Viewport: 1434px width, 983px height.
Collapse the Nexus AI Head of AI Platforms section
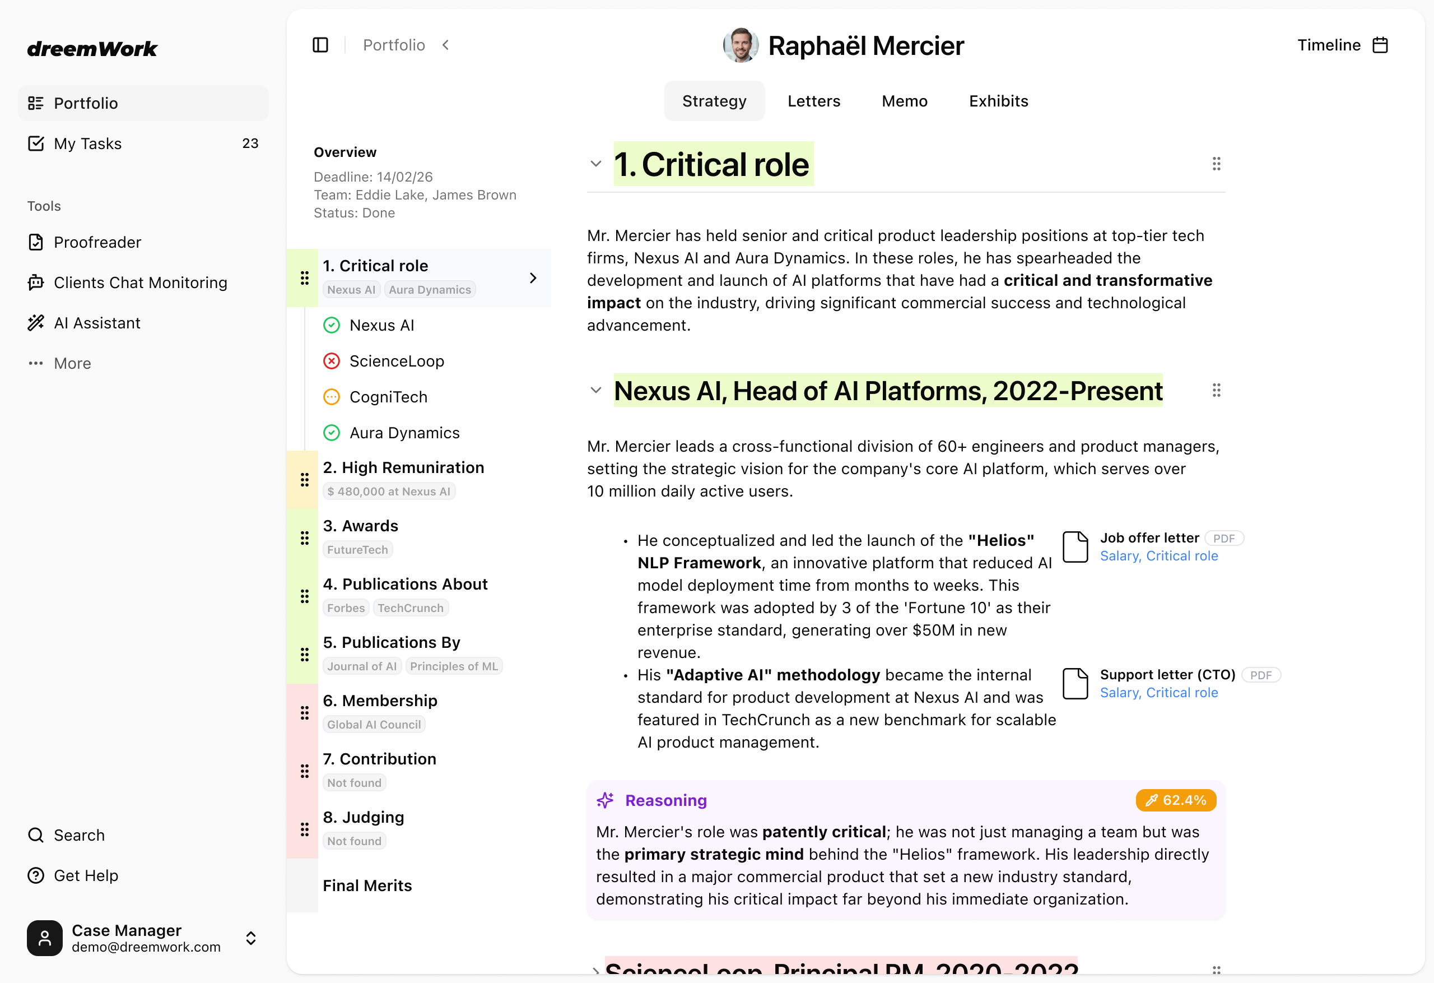[x=596, y=390]
